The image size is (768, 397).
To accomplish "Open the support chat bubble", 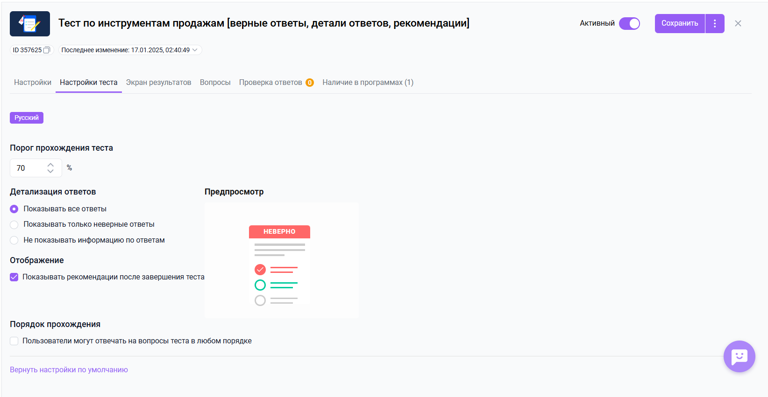I will tap(739, 356).
